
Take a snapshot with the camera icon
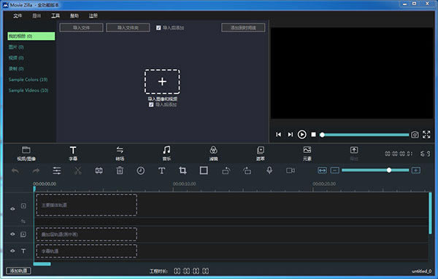(x=415, y=135)
